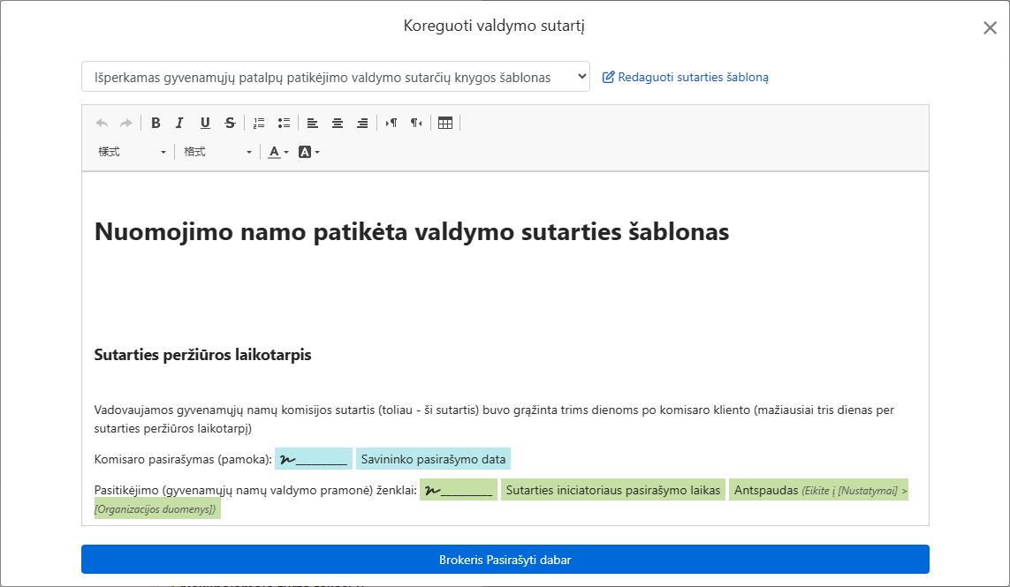Screen dimensions: 1010x587
Task: Open text color picker
Action: pyautogui.click(x=278, y=152)
